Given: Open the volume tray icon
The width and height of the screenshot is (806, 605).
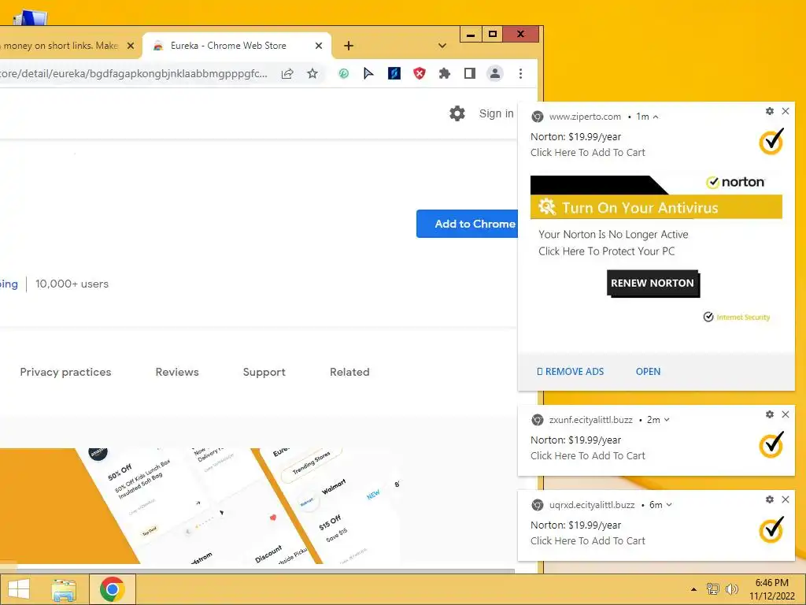Looking at the screenshot, I should pos(731,589).
